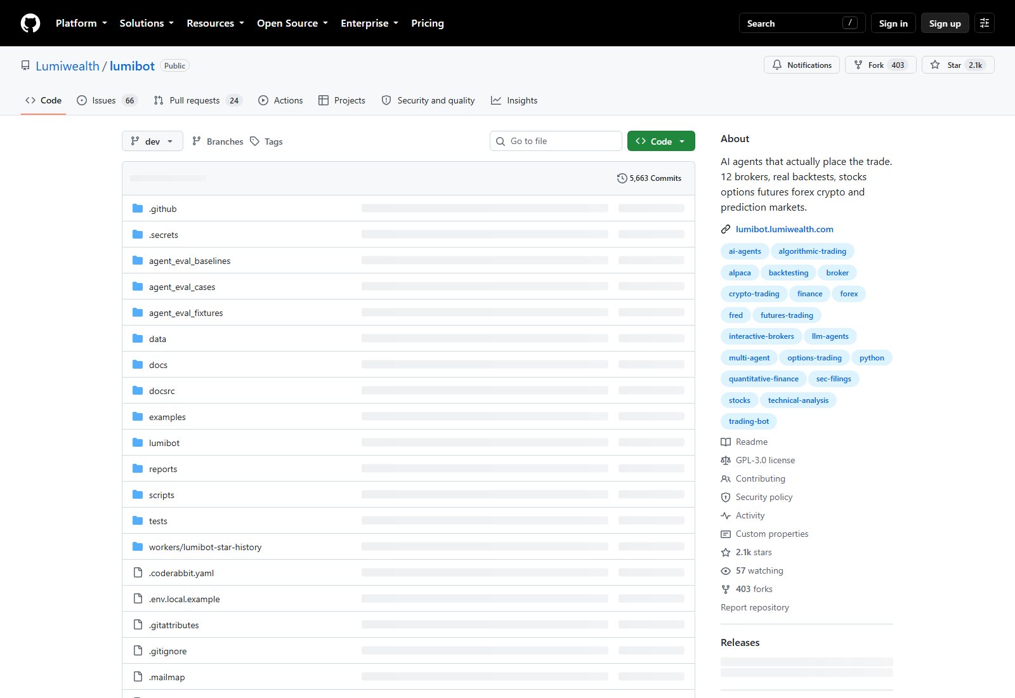Screen dimensions: 1015x698
Task: Expand the Open Source menu
Action: 292,23
